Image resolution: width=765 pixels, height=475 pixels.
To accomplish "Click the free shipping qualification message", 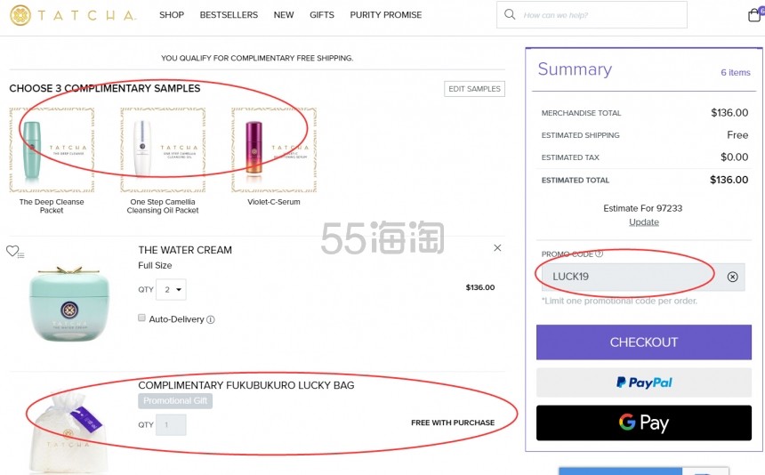I will [x=257, y=58].
